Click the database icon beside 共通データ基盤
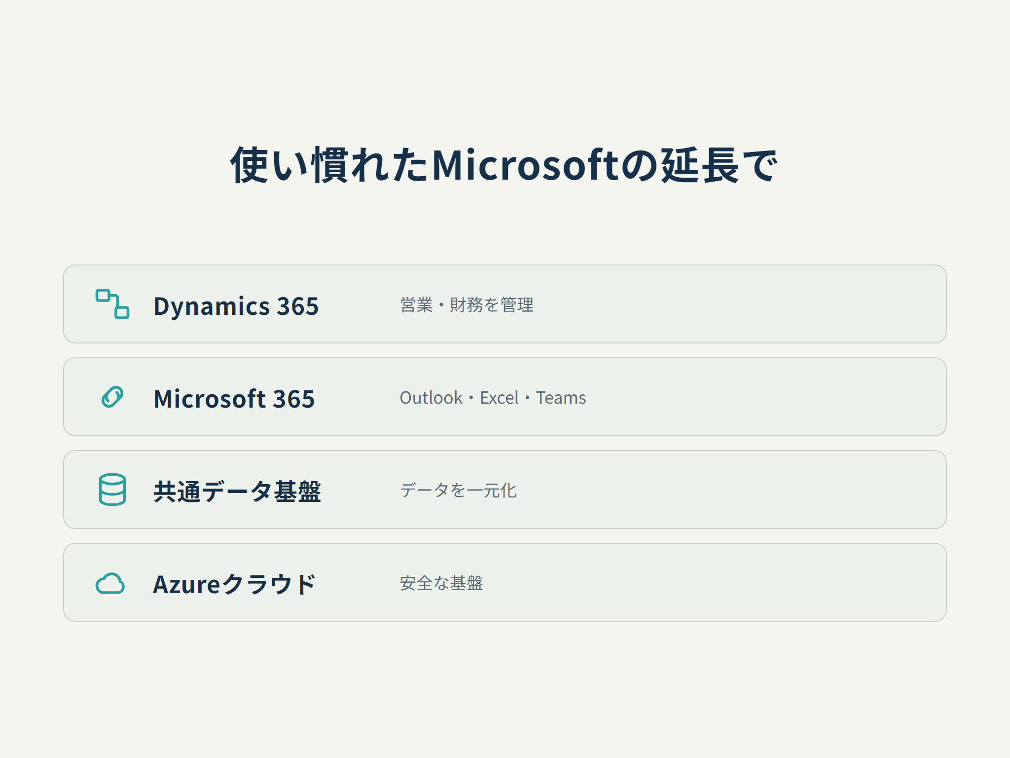 [x=112, y=490]
